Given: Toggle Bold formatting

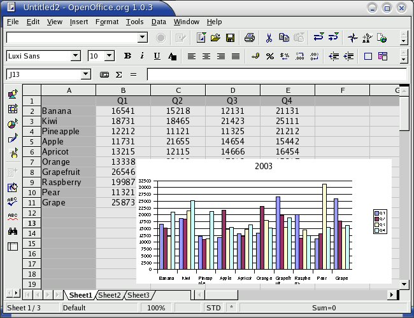Looking at the screenshot, I should (x=128, y=56).
